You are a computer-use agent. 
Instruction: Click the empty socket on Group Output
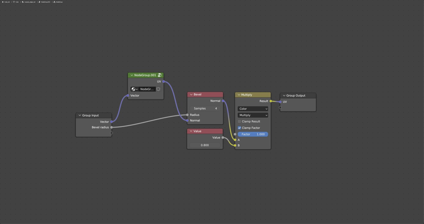tap(280, 107)
